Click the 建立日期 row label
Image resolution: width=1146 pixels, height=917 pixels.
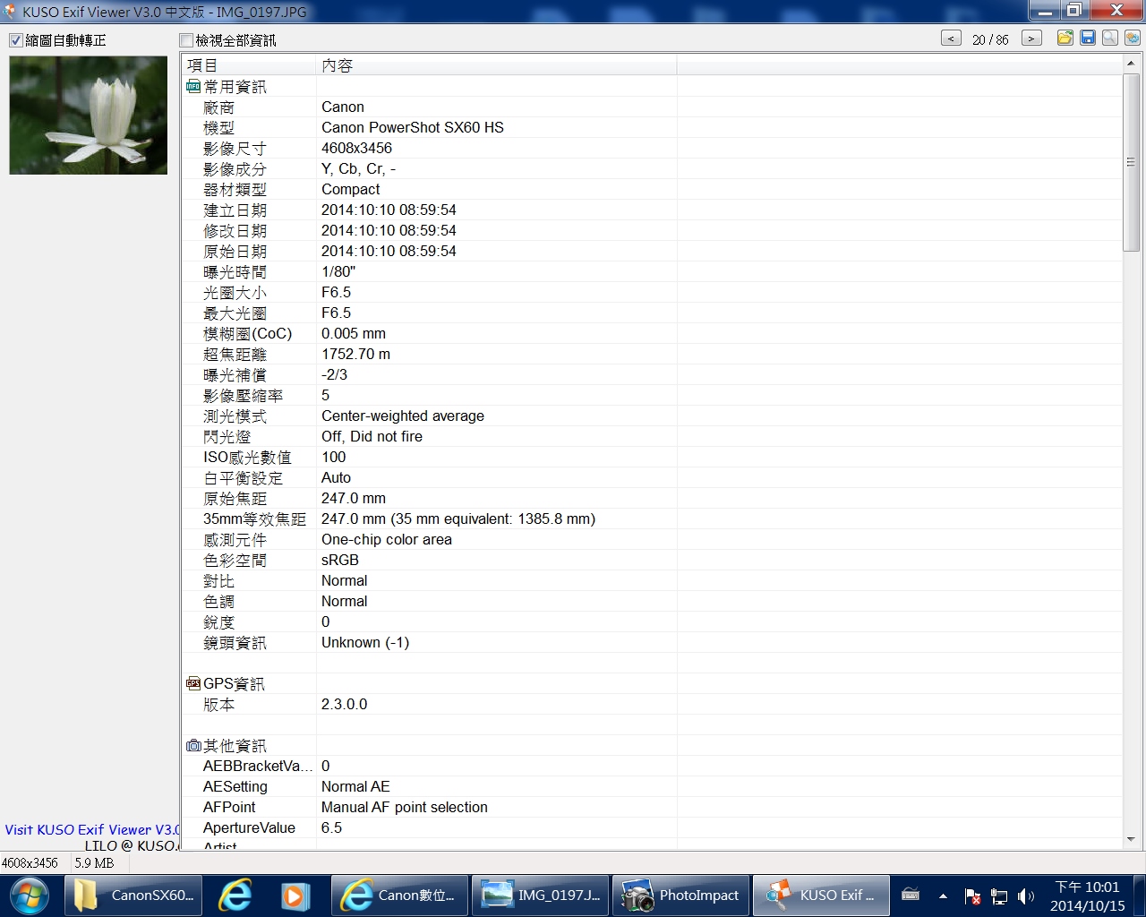coord(235,210)
